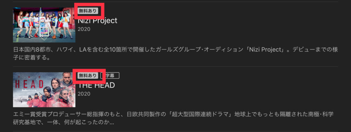Screen dimensions: 351x132
Task: Open the Nizi Project thumbnail image
Action: (x=44, y=25)
